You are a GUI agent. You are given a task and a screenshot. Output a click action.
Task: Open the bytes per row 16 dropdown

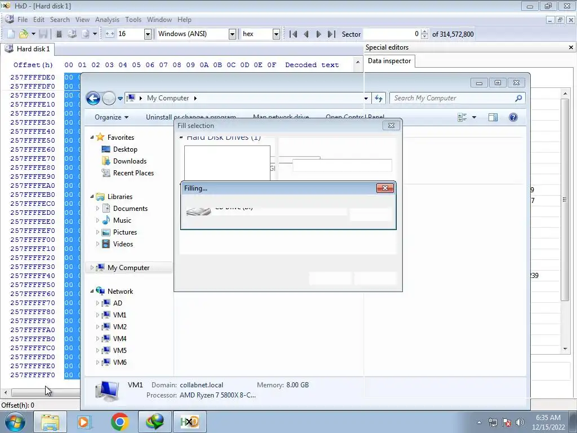(x=148, y=34)
